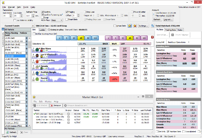This screenshot has height=139, width=203.
Task: Open At In-Play Keep dropdown
Action: 57,20
